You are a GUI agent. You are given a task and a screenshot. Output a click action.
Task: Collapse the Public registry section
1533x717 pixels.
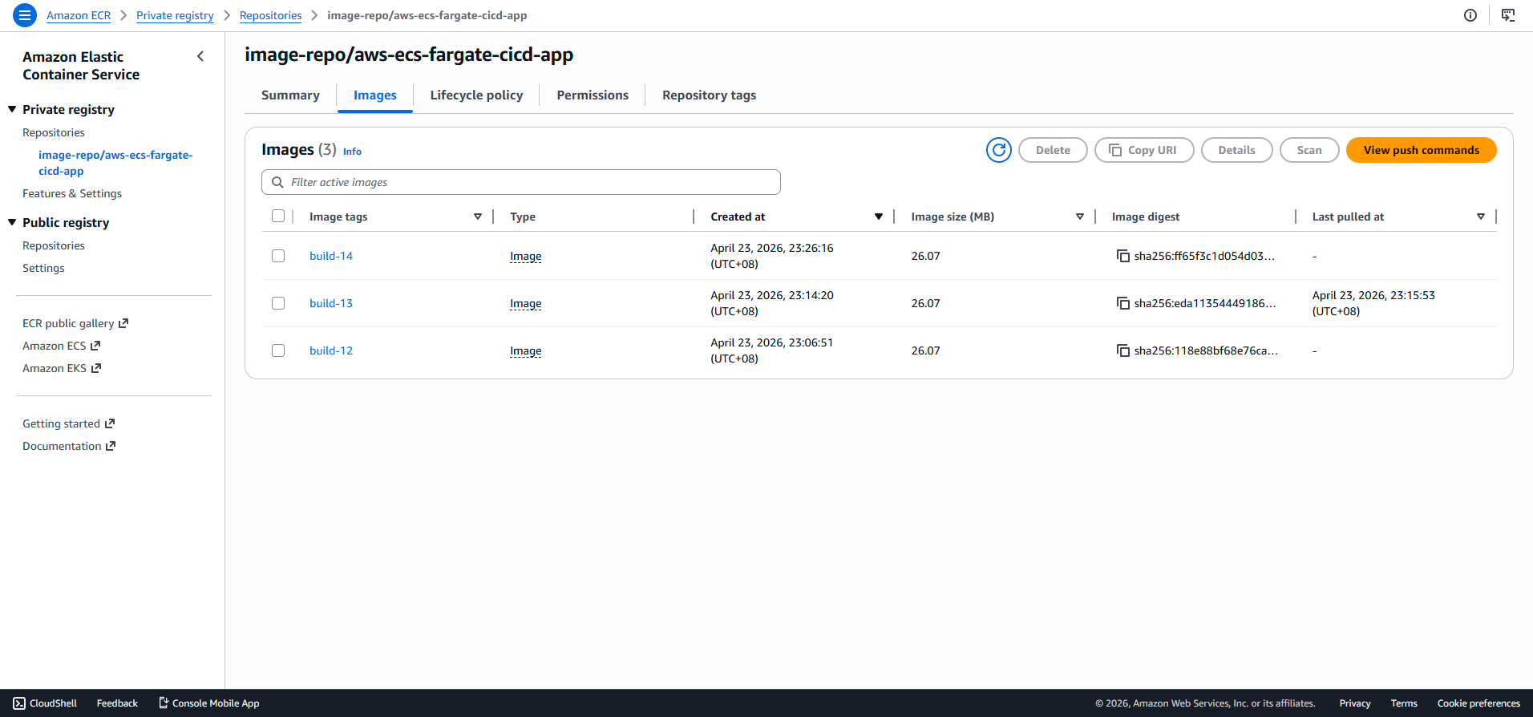pyautogui.click(x=12, y=222)
